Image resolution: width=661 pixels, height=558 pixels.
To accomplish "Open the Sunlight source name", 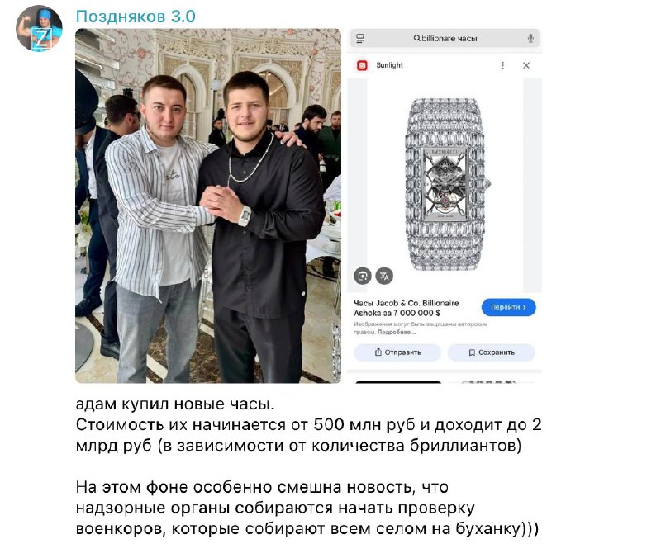I will [x=389, y=65].
